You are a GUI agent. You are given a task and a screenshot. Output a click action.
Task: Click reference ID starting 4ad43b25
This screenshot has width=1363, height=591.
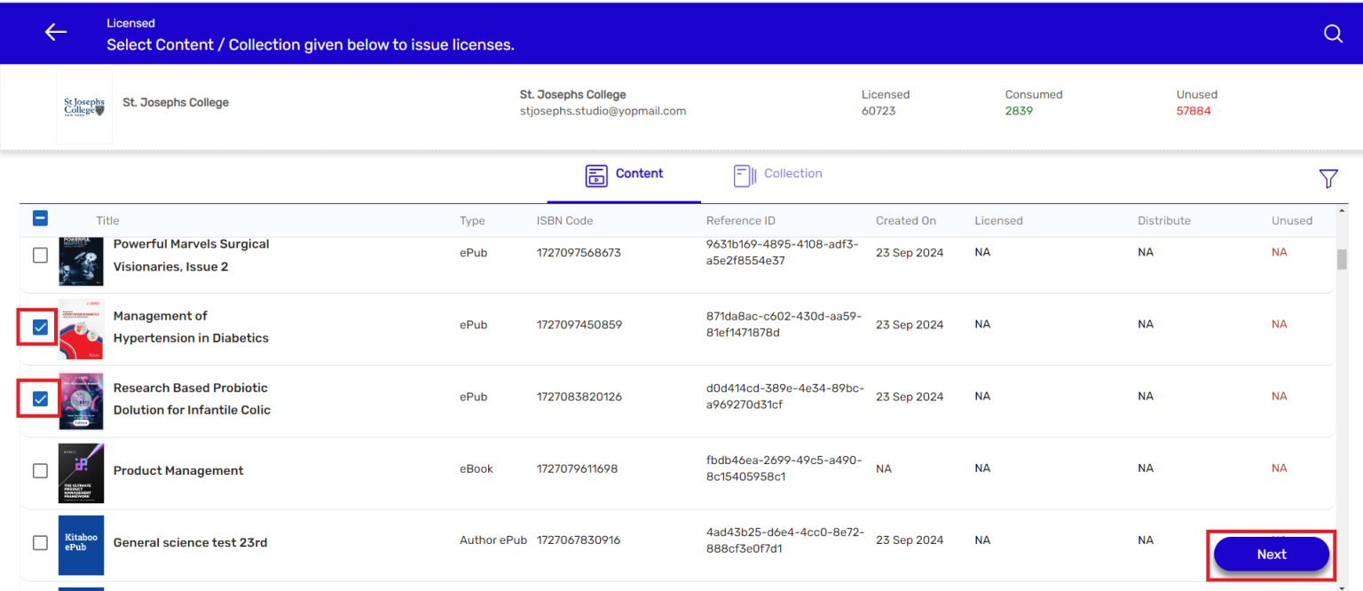coord(784,540)
